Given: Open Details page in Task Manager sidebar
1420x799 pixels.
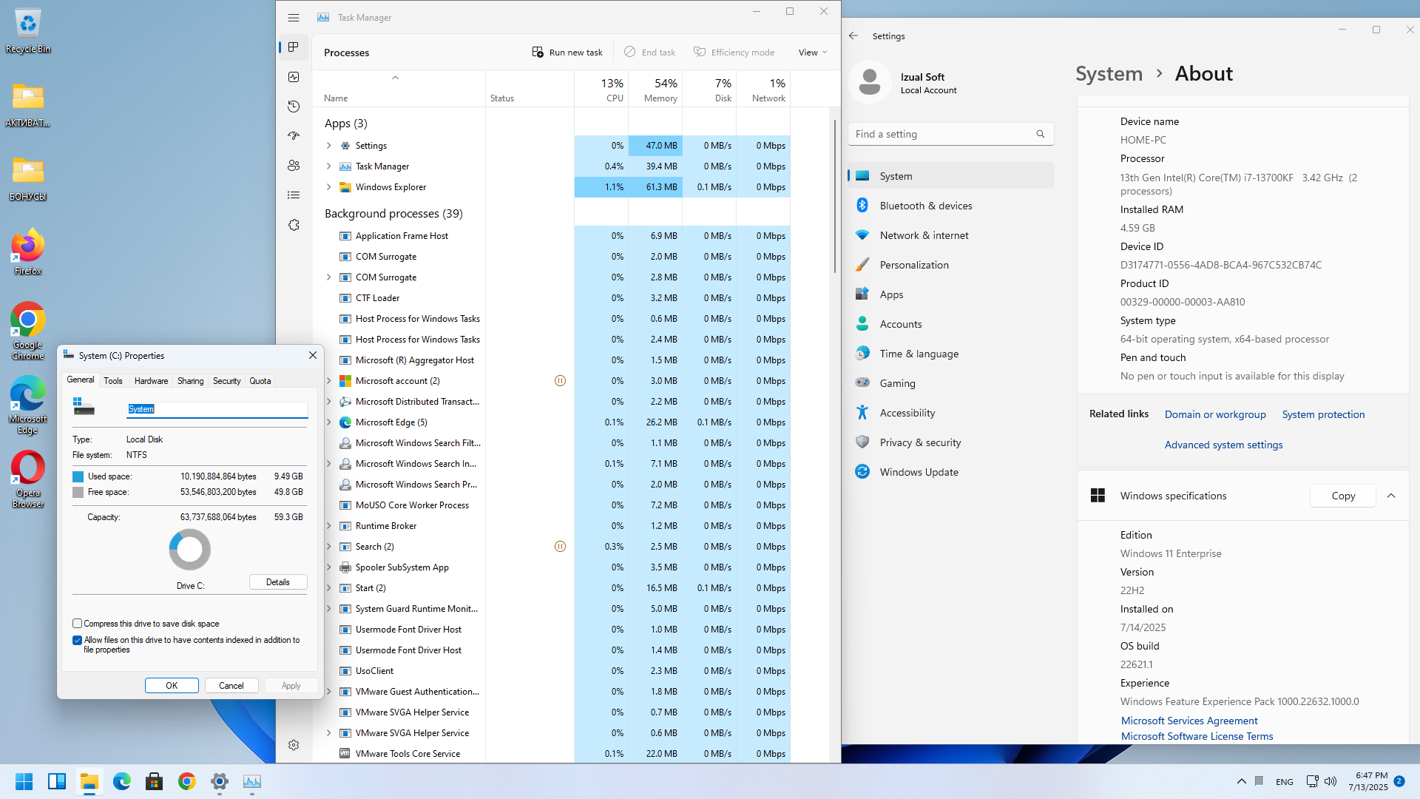Looking at the screenshot, I should (294, 195).
